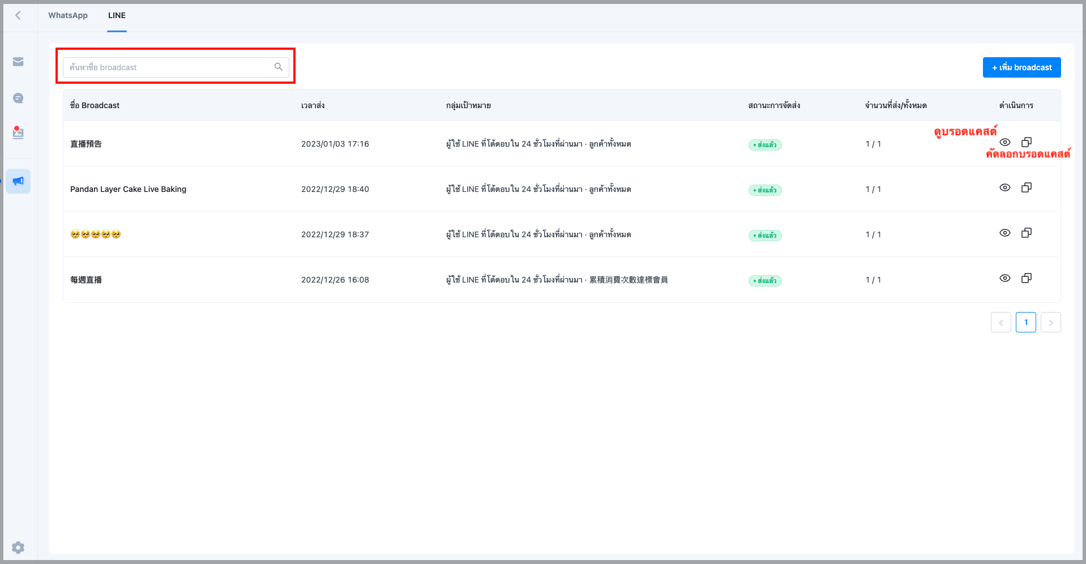Viewport: 1086px width, 564px height.
Task: Click the magnifier icon in broadcast search
Action: tap(278, 67)
